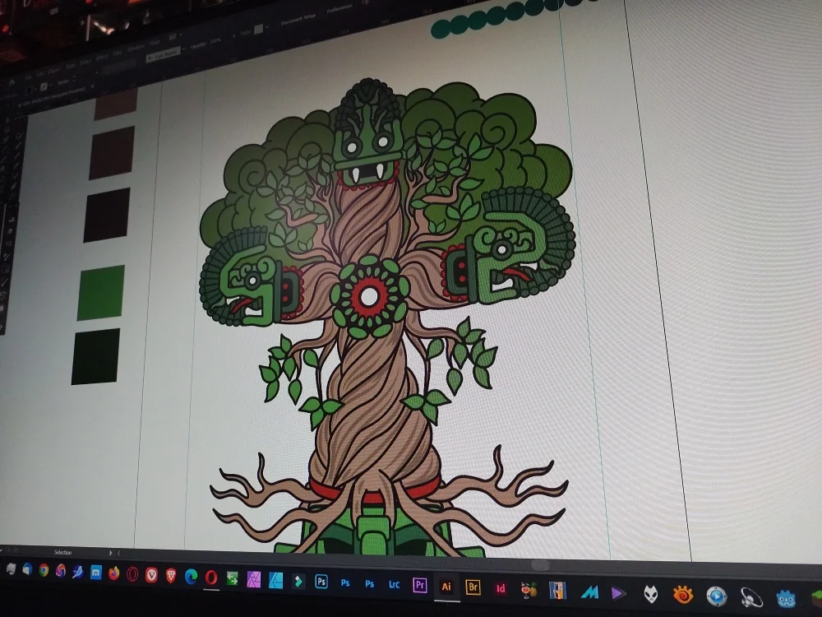Open XnView orange eye icon on taskbar
This screenshot has height=617, width=822.
[683, 595]
